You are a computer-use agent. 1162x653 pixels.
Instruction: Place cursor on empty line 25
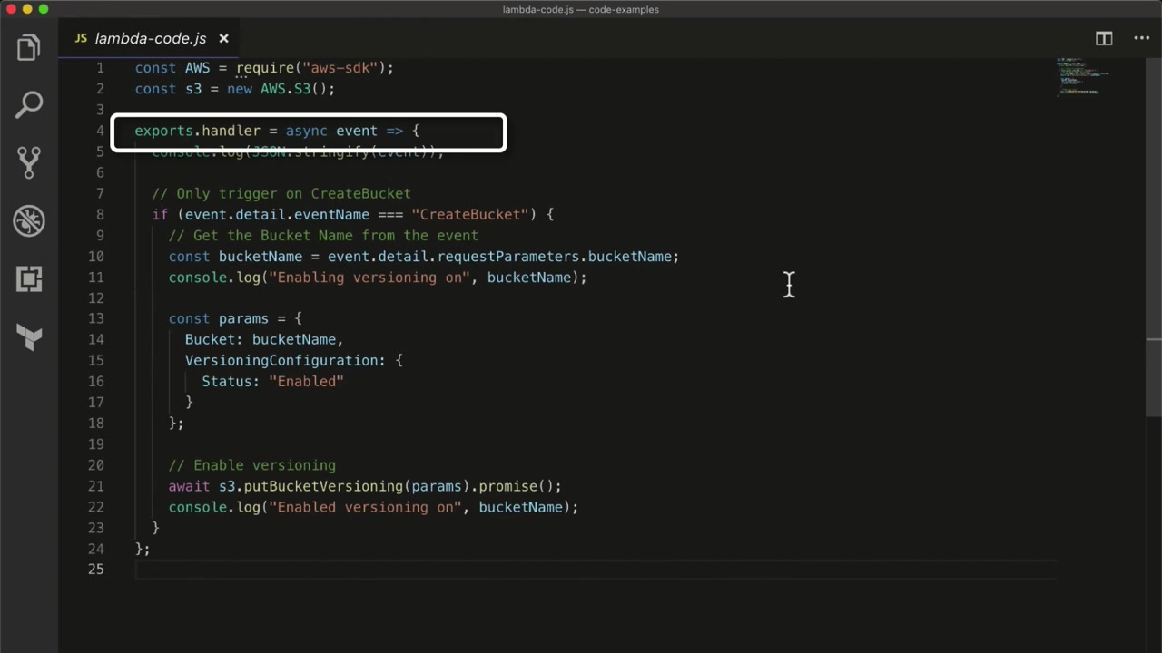[363, 570]
